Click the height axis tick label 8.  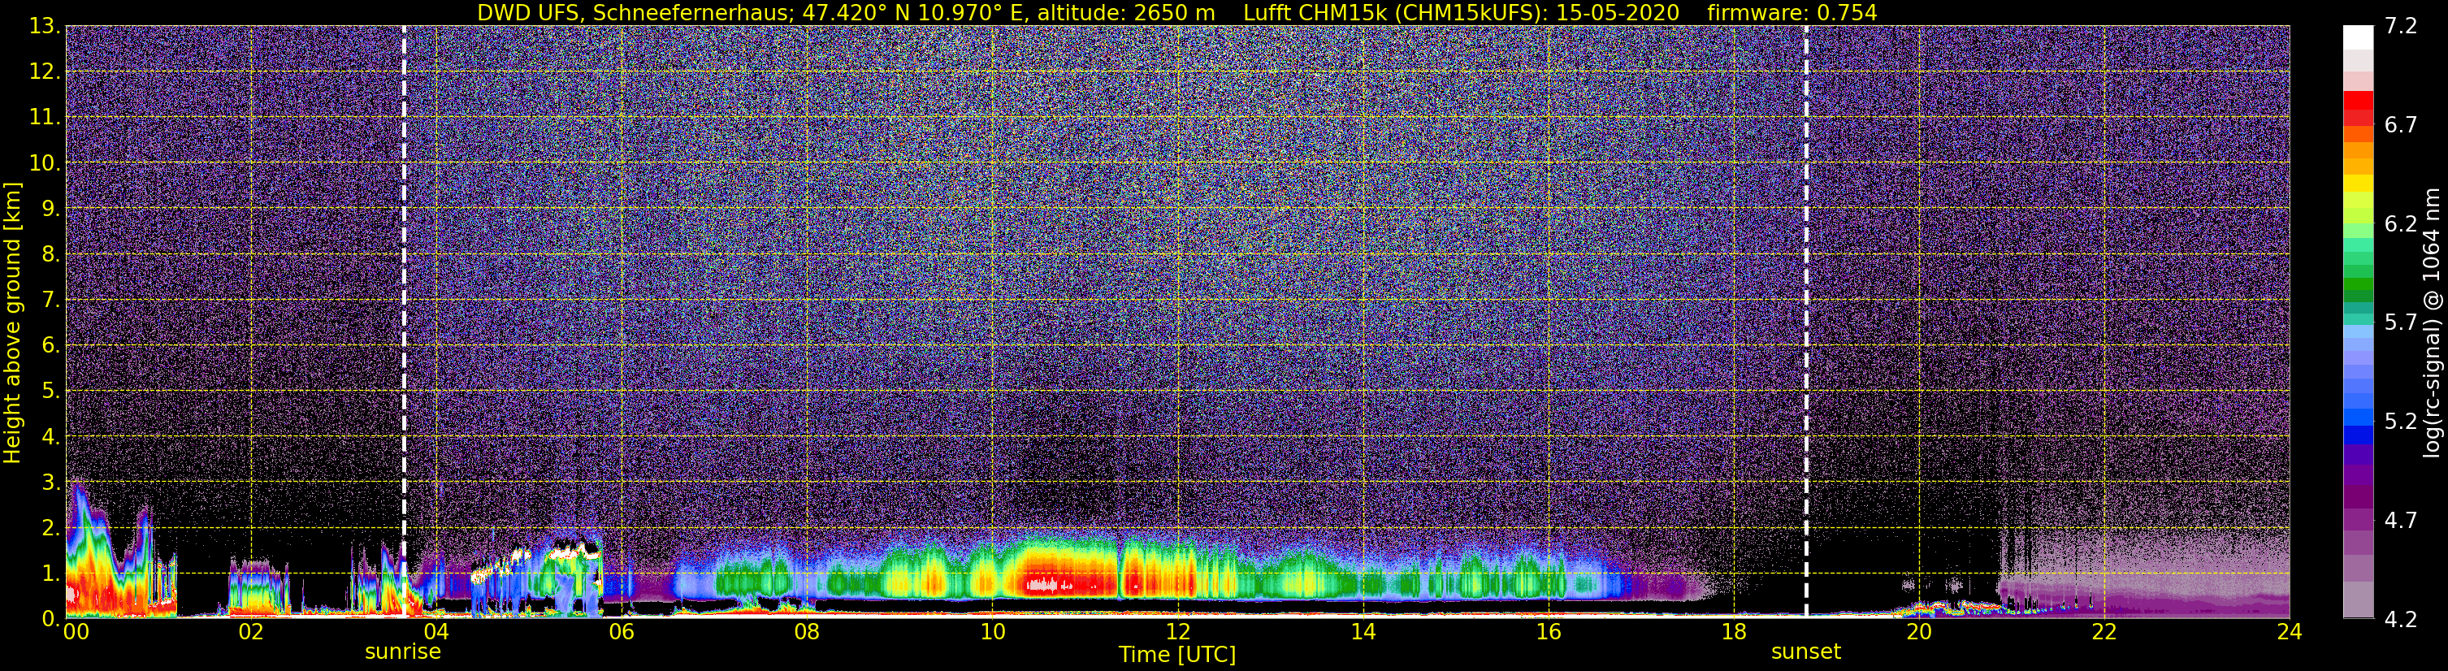pos(50,253)
